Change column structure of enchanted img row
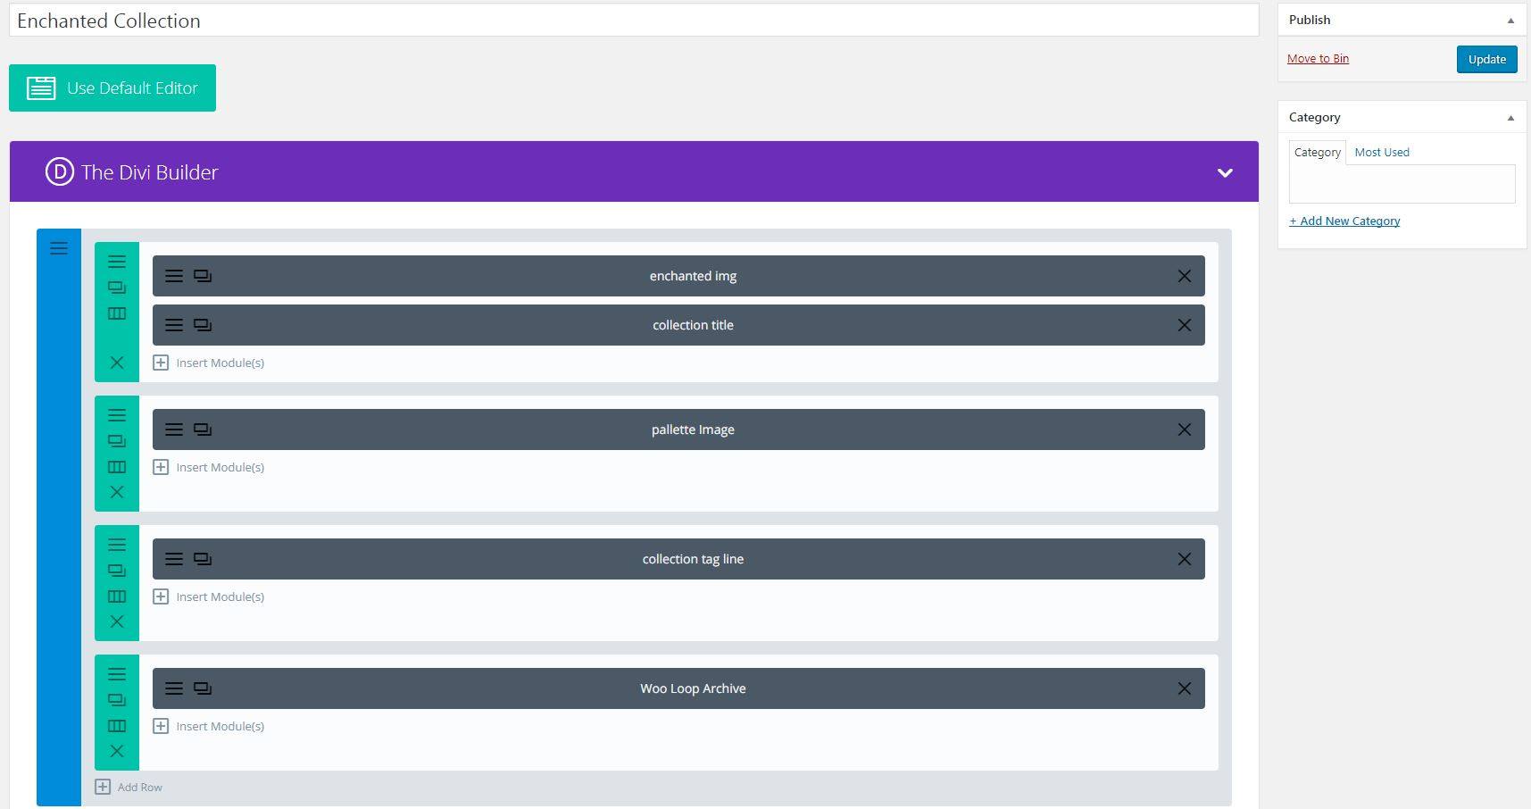Image resolution: width=1531 pixels, height=809 pixels. pos(117,313)
